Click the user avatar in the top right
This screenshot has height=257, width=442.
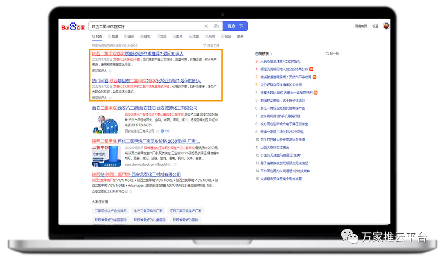(x=386, y=26)
